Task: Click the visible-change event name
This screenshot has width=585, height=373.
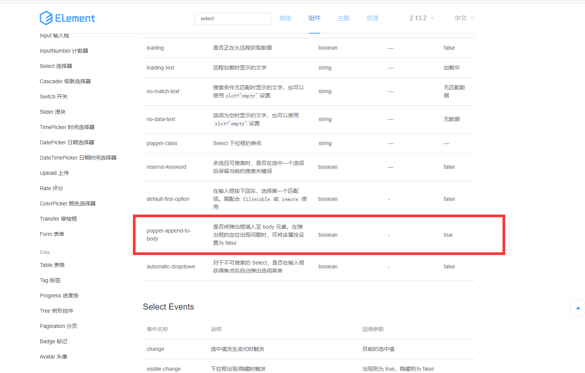Action: 164,369
